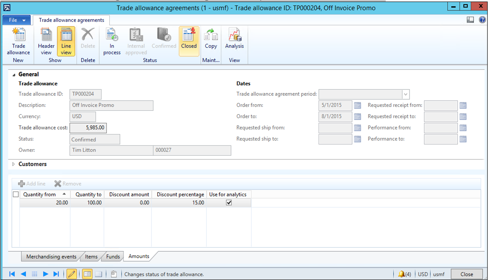The height and width of the screenshot is (280, 488).
Task: Click the Add line button
Action: 32,184
